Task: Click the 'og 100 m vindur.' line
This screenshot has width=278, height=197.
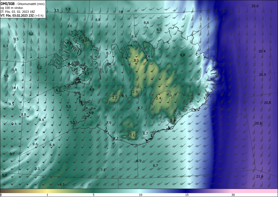Action: point(12,8)
